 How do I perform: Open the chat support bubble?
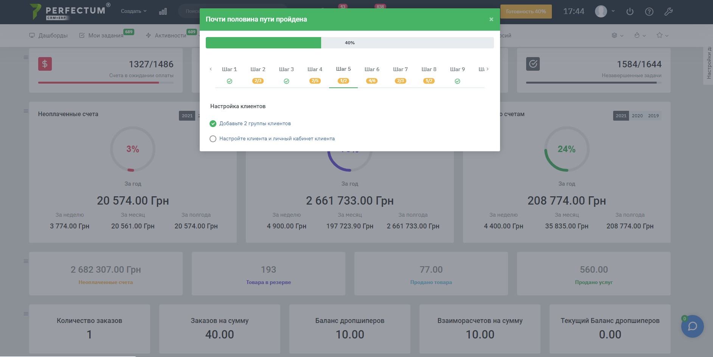tap(692, 326)
